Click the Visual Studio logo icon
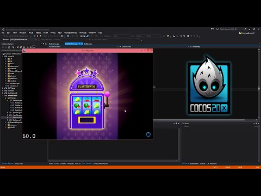 coord(3,29)
